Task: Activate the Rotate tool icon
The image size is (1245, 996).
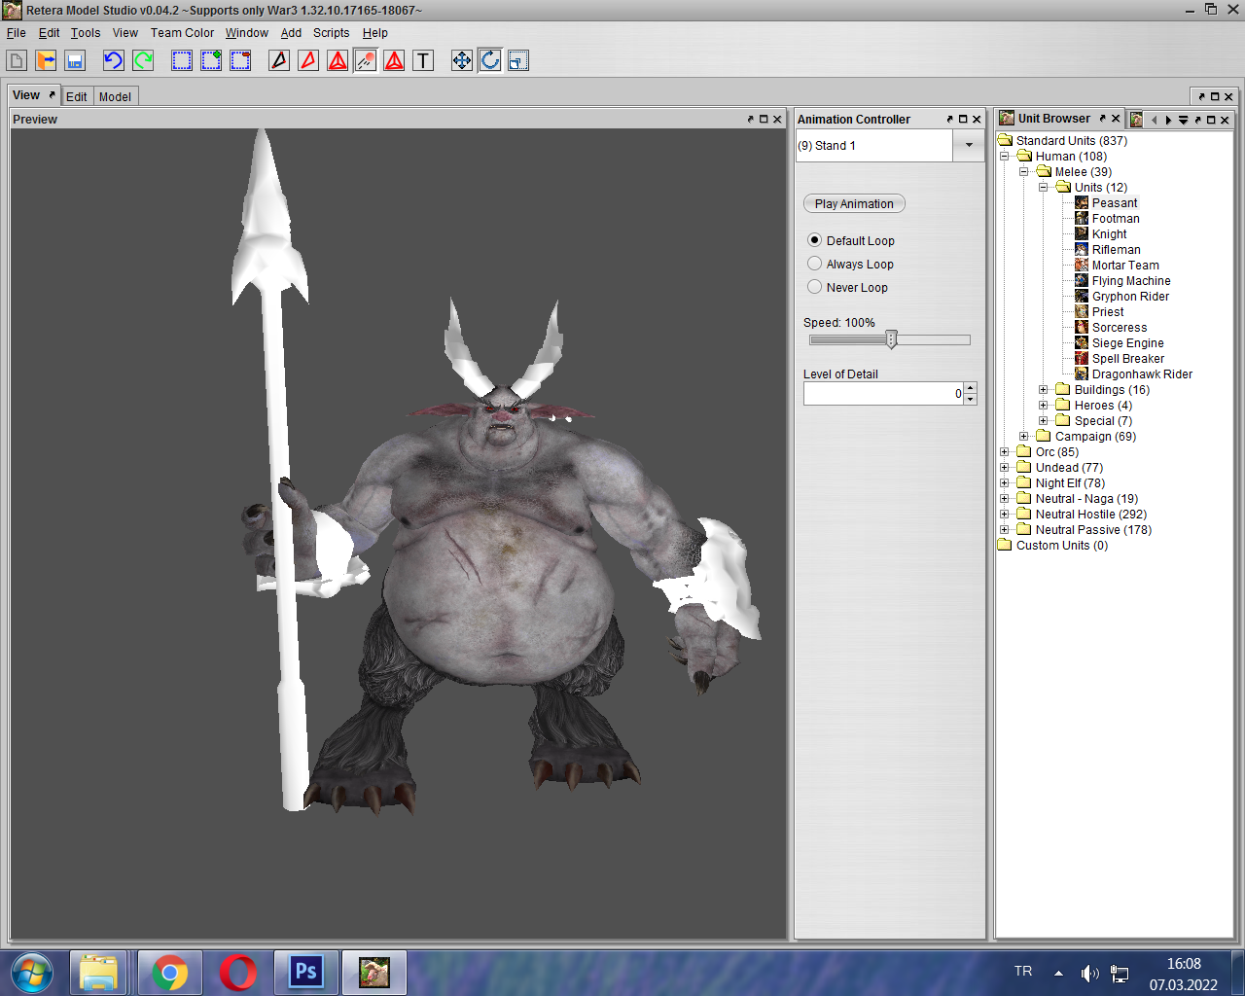Action: pyautogui.click(x=490, y=60)
